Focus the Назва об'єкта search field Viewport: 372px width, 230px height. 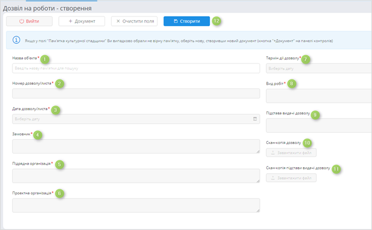tap(136, 68)
